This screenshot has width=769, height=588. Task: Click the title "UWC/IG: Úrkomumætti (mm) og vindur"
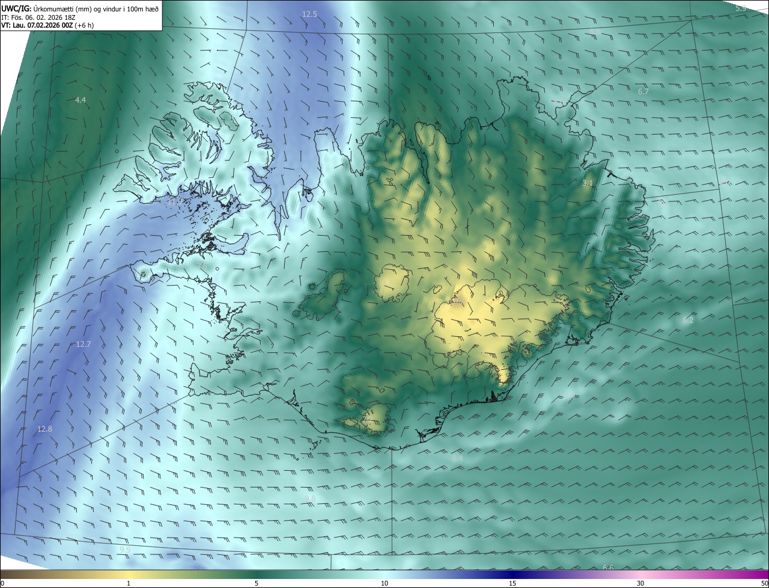(x=79, y=8)
